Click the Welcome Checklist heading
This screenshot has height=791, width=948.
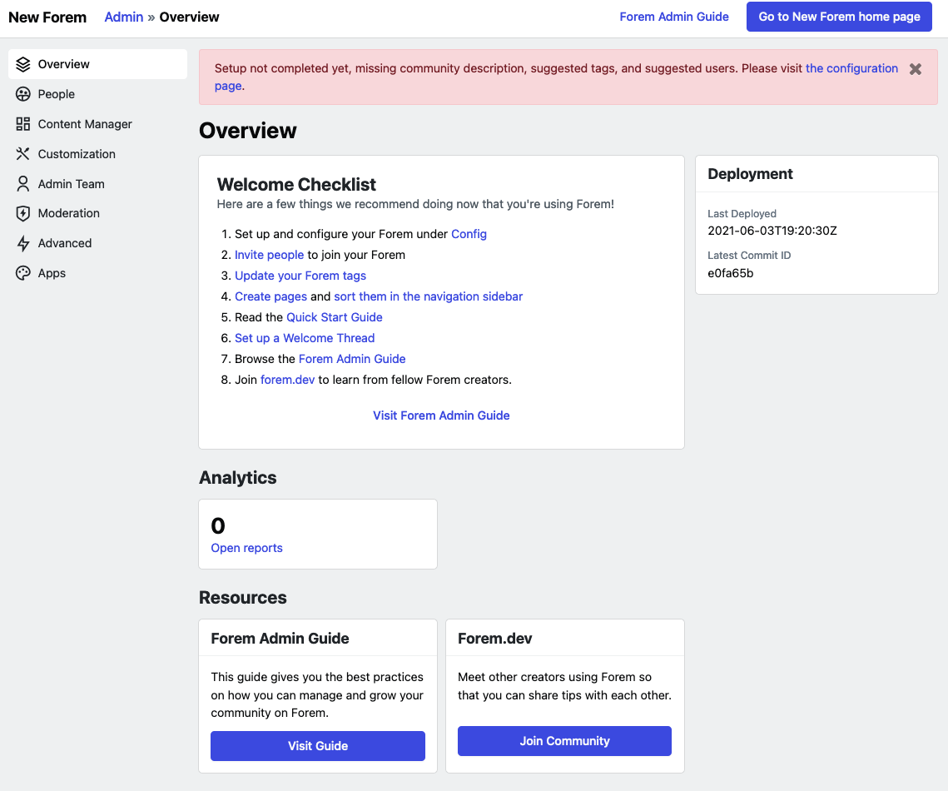point(296,185)
